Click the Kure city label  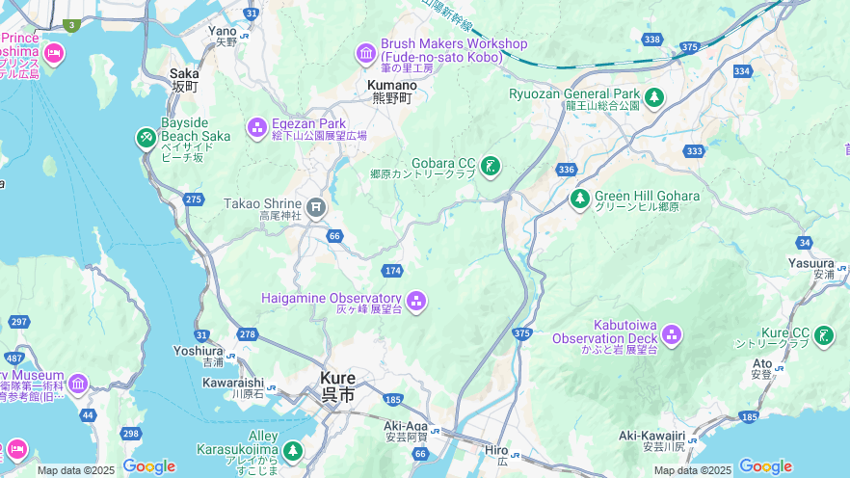337,386
